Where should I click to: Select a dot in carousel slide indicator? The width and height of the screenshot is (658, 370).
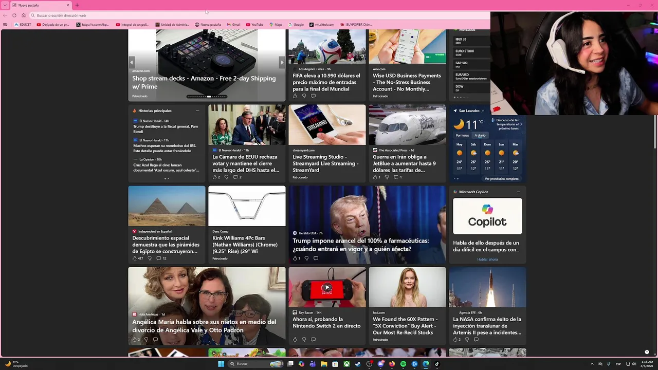click(207, 97)
